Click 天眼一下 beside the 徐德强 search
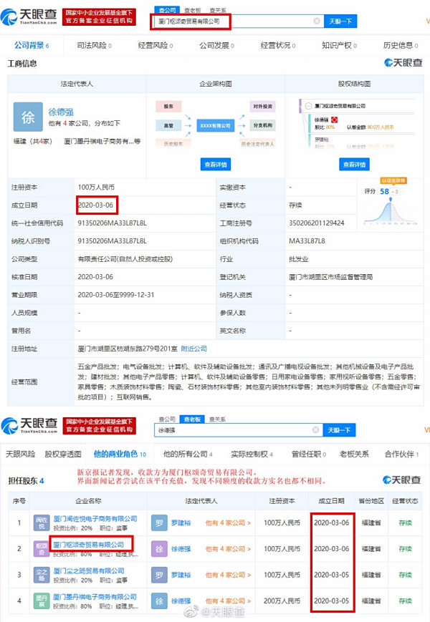Image resolution: width=430 pixels, height=622 pixels. [x=339, y=430]
